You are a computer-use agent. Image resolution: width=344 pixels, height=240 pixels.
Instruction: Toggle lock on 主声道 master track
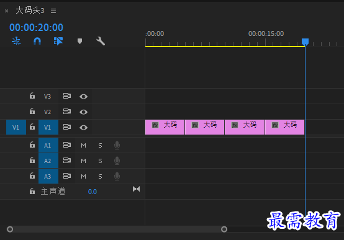coord(32,191)
